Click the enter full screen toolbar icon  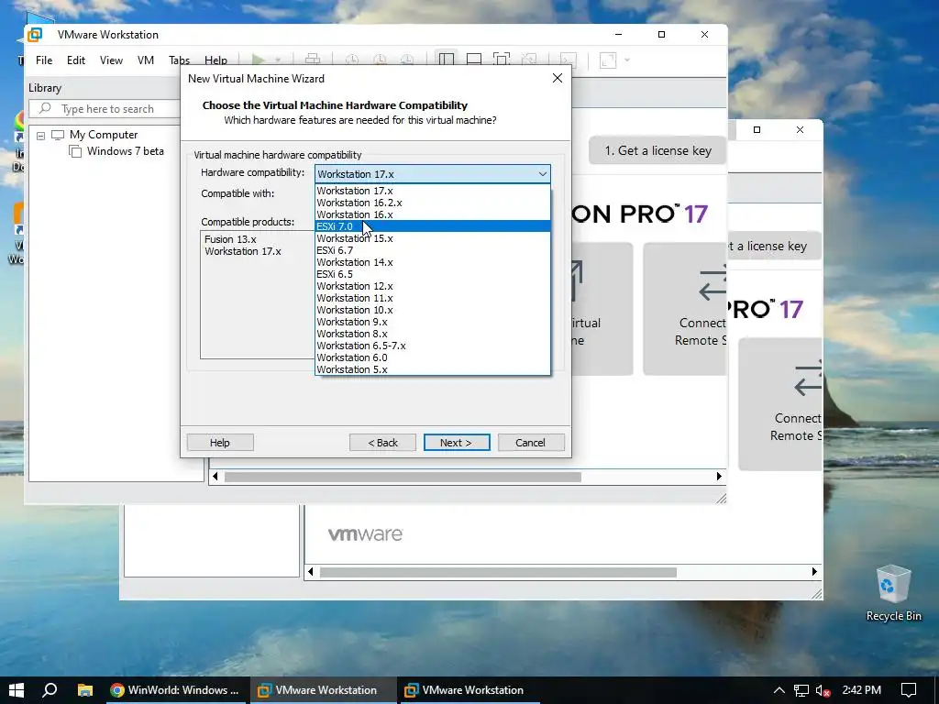click(x=502, y=60)
